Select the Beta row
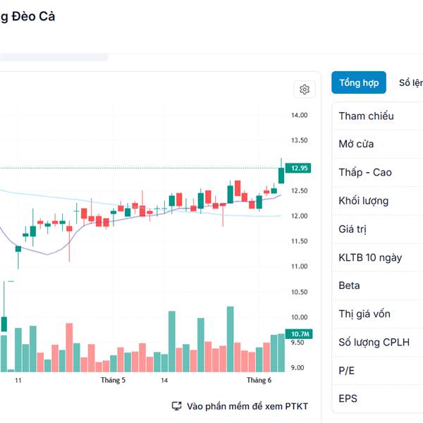Viewport: 423px width, 423px height. click(x=377, y=286)
